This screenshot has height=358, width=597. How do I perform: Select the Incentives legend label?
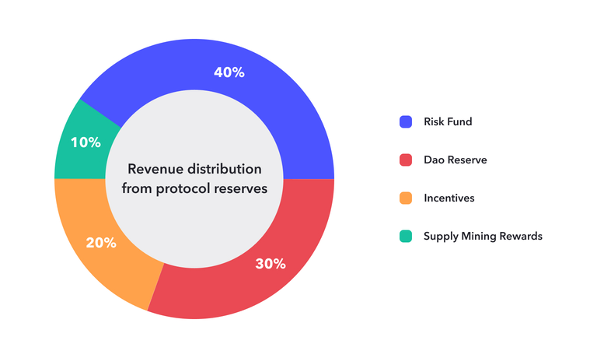449,198
